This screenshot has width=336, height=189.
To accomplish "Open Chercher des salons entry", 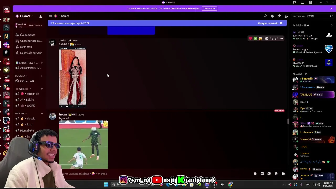I will pos(29,41).
